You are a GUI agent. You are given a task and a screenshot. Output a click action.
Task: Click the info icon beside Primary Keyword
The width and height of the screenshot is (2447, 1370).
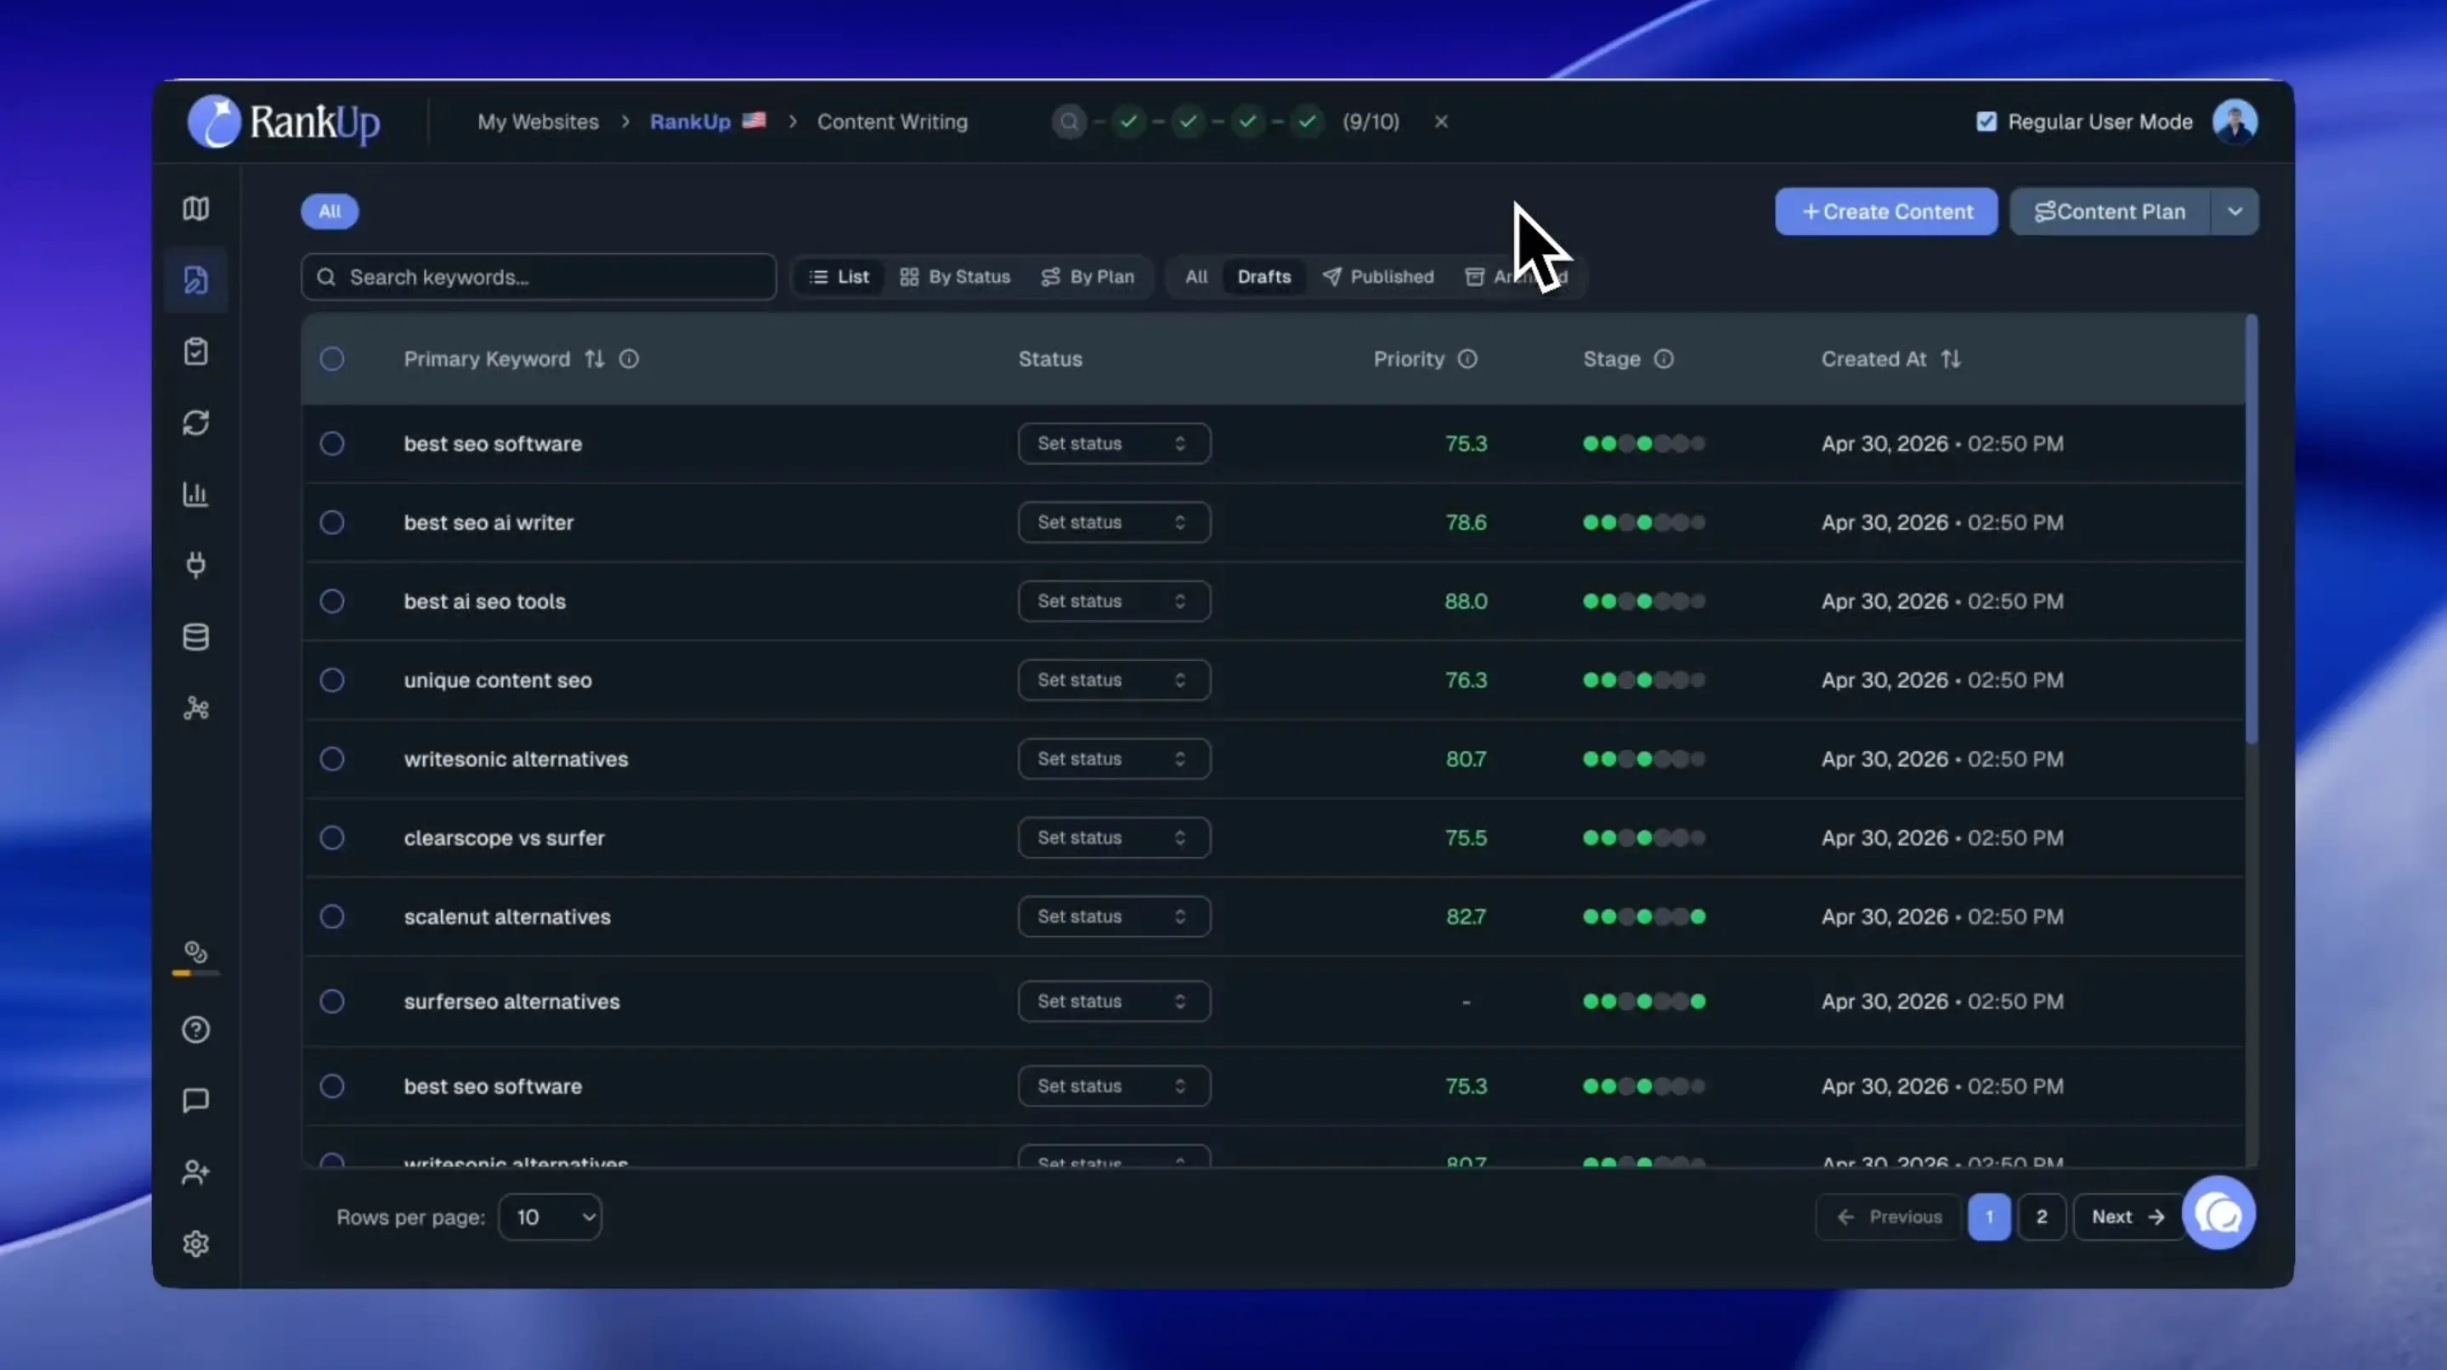(629, 359)
